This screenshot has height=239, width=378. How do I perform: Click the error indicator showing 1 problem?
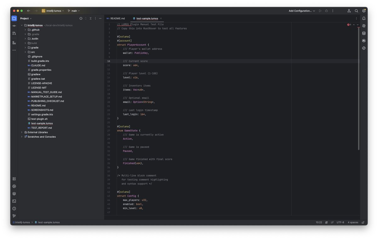349,25
